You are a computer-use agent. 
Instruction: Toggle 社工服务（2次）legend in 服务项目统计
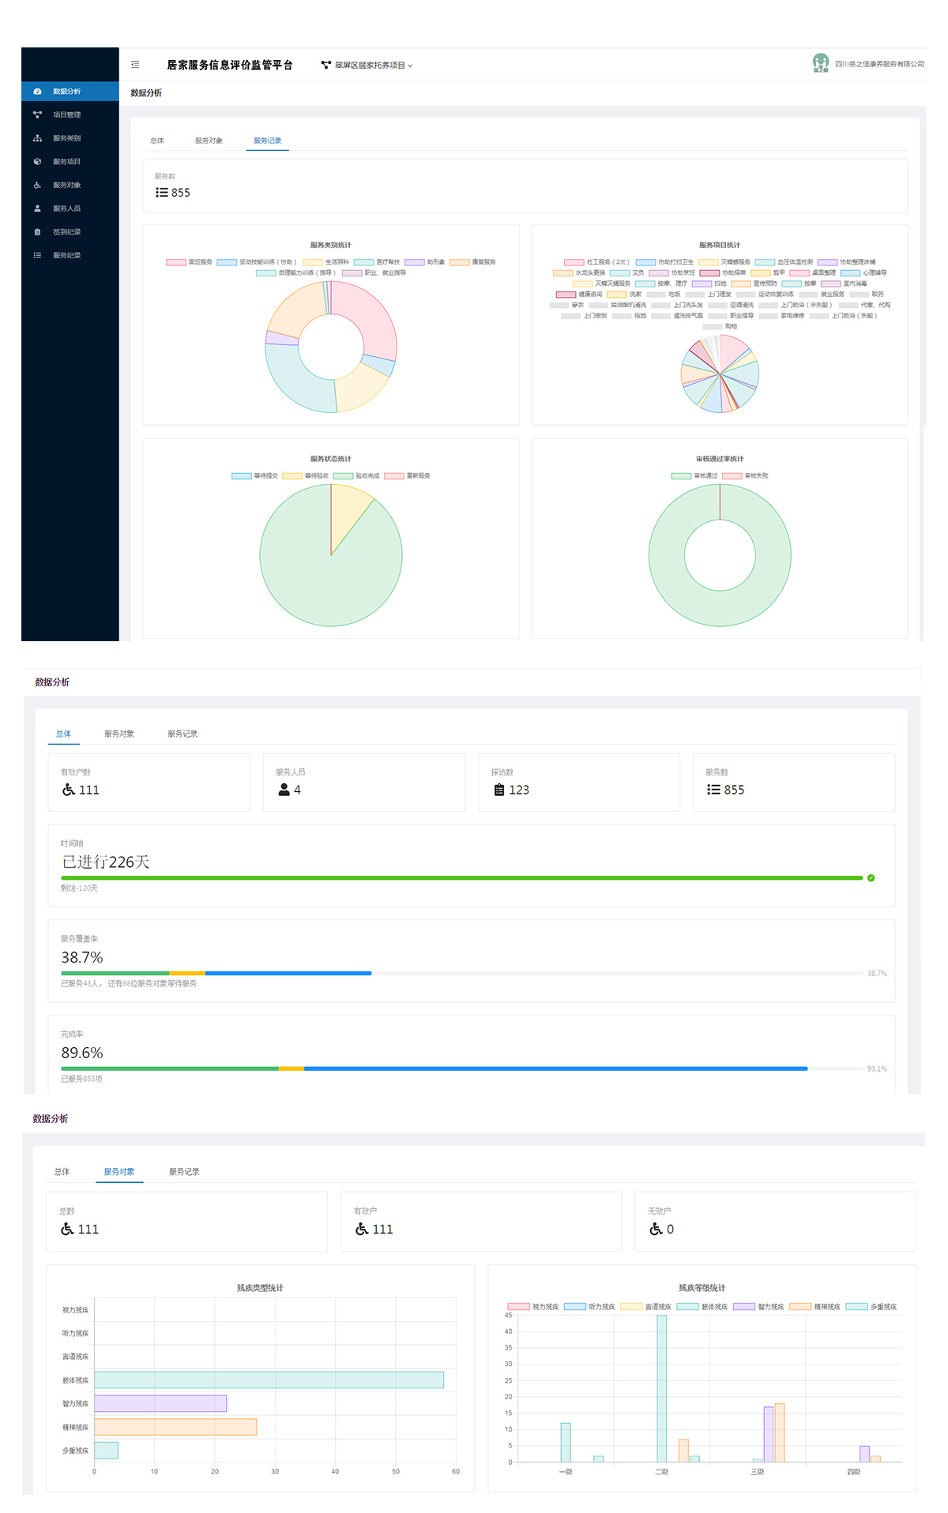point(596,262)
